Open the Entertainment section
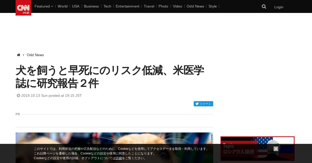Image resolution: width=312 pixels, height=163 pixels. click(127, 6)
